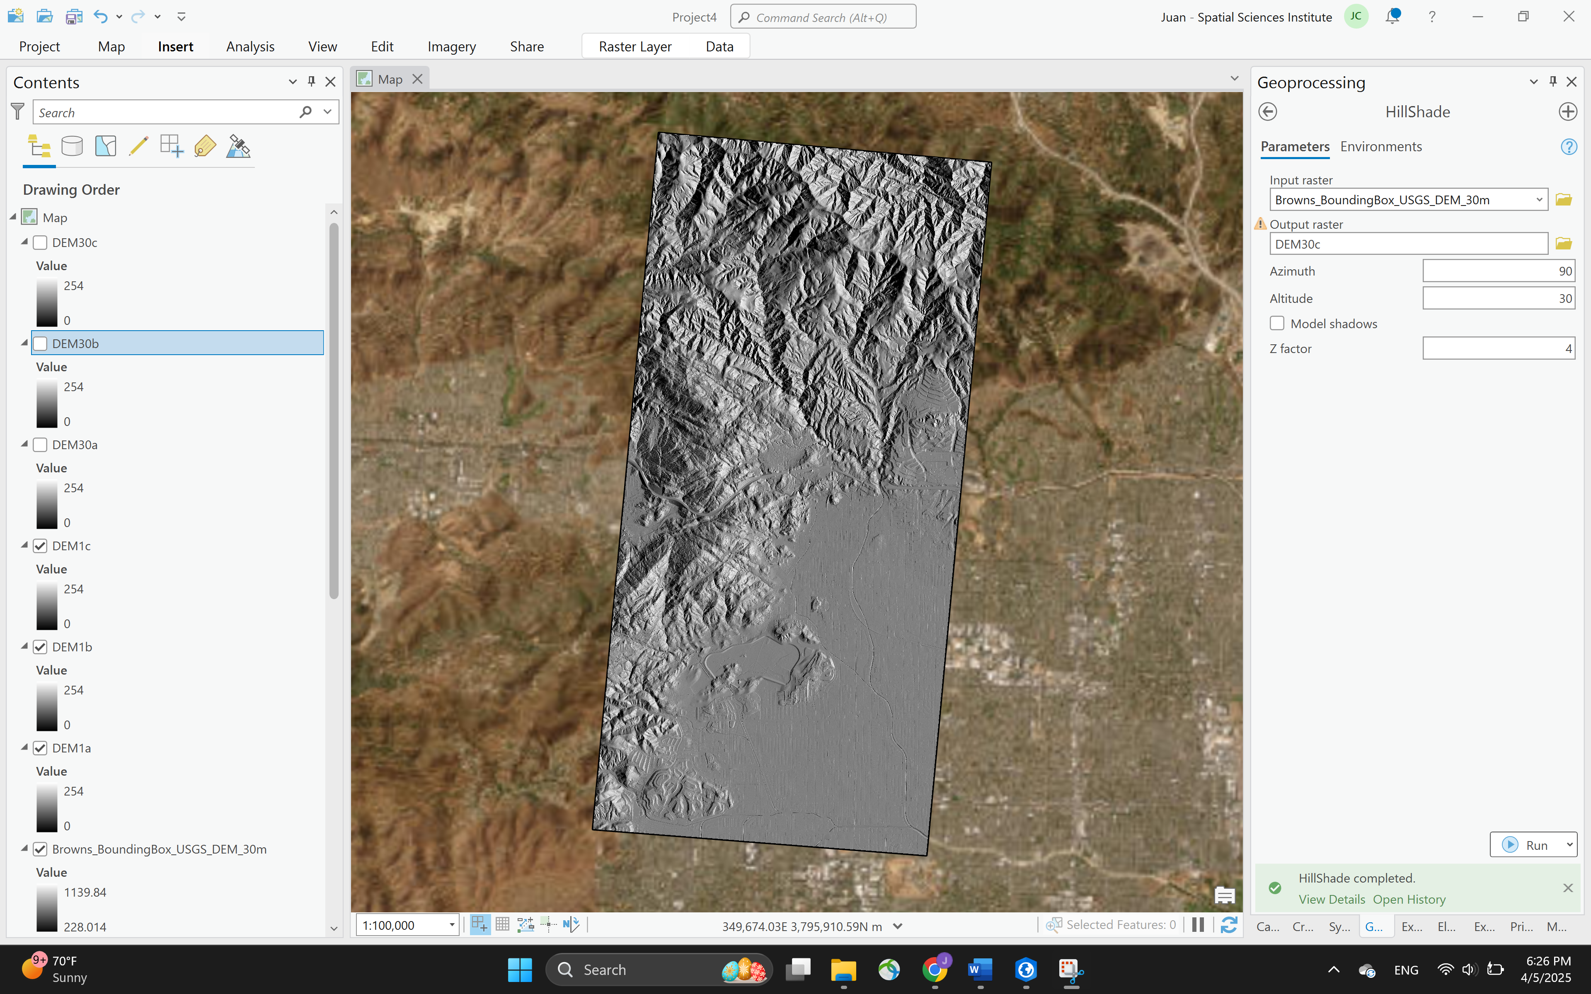Open Windows Start menu
Screen dimensions: 1591x994
coord(519,970)
